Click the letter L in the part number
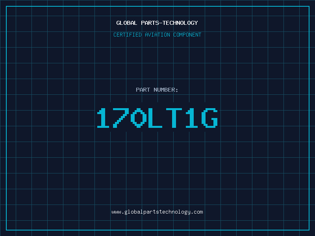Viewport: 315px width, 236px height. point(155,118)
